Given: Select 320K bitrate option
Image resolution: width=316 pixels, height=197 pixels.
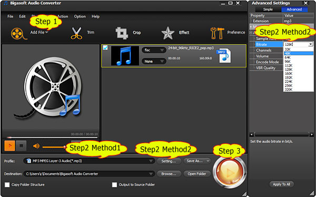Looking at the screenshot, I should pos(298,90).
